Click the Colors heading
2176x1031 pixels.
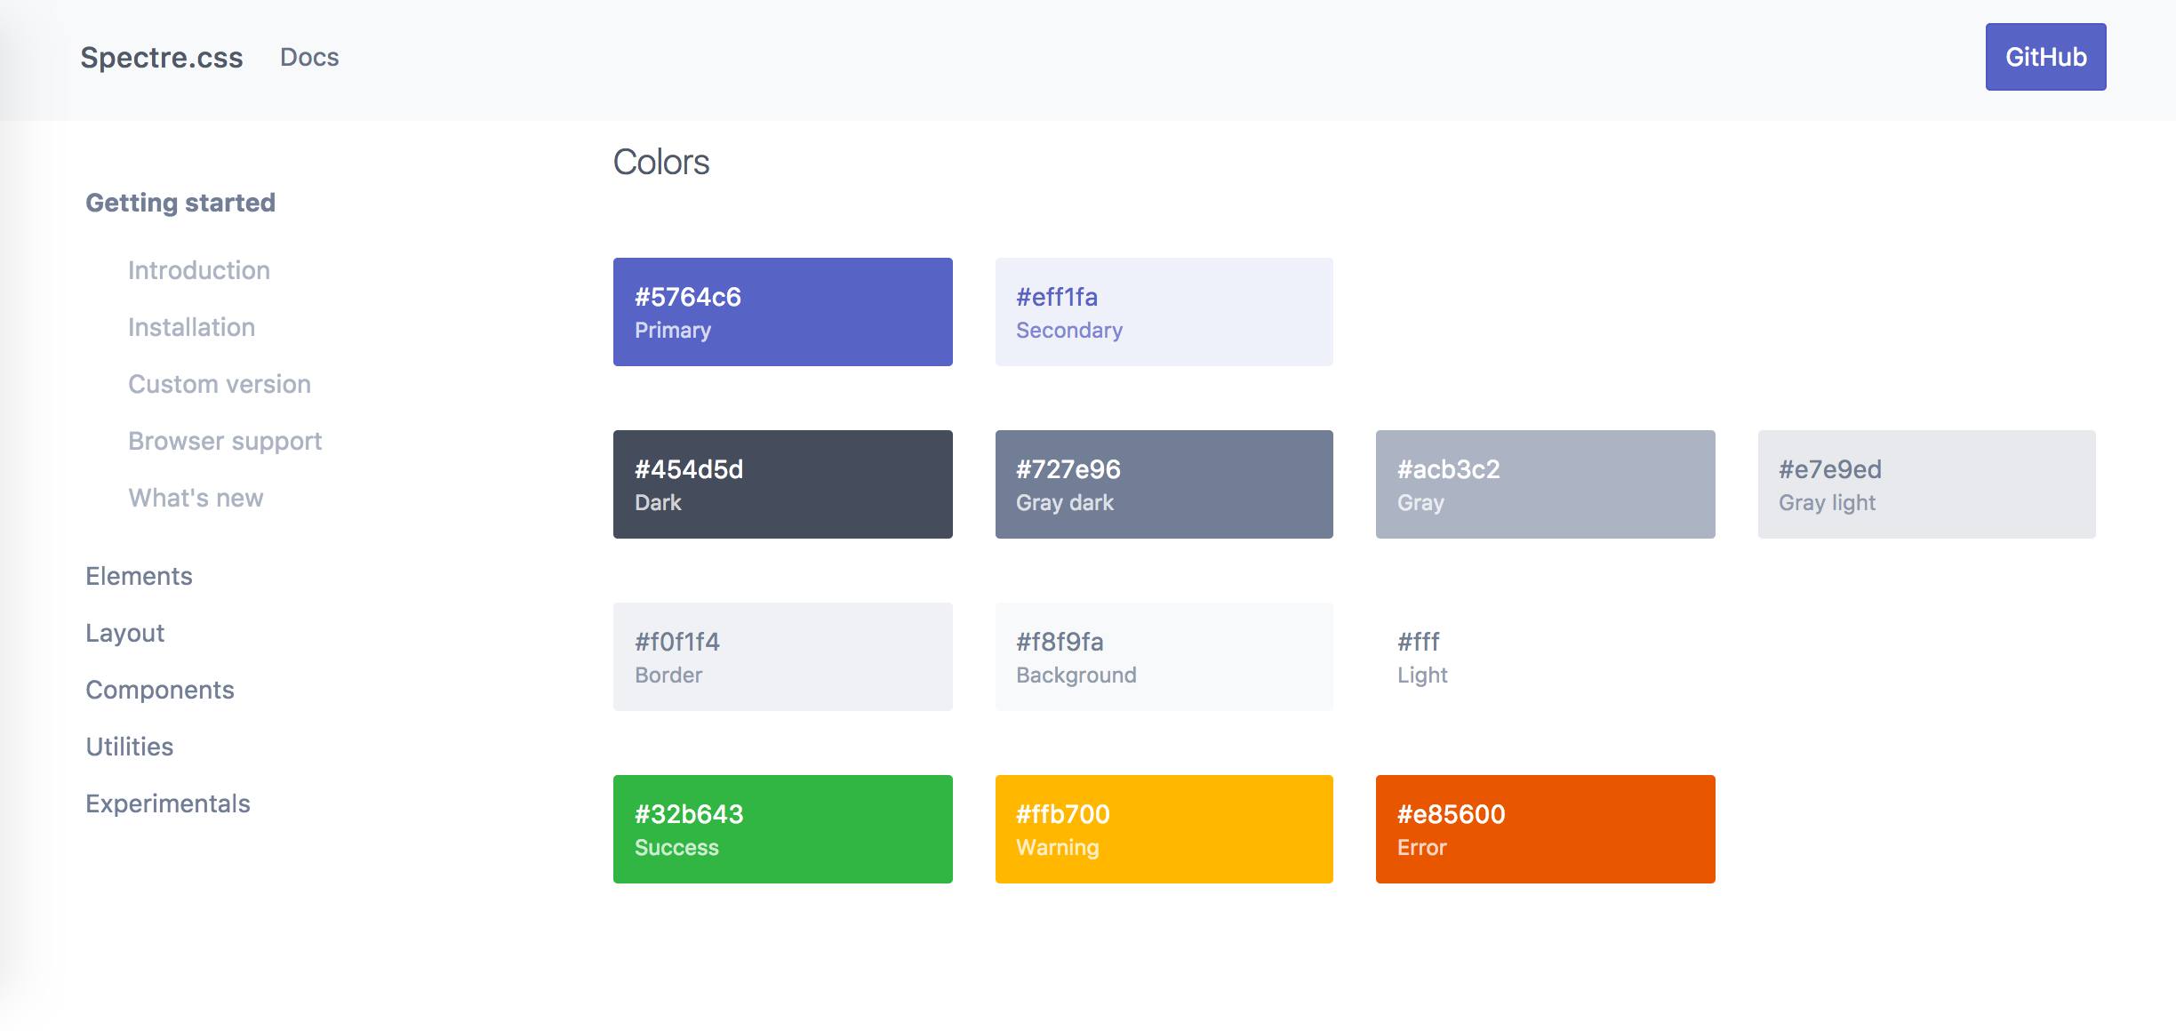[x=661, y=163]
